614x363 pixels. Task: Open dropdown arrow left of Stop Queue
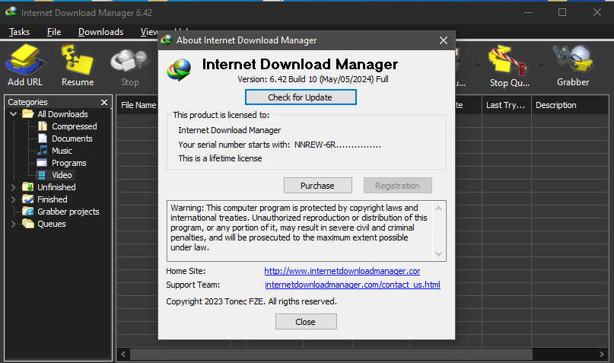pos(477,65)
